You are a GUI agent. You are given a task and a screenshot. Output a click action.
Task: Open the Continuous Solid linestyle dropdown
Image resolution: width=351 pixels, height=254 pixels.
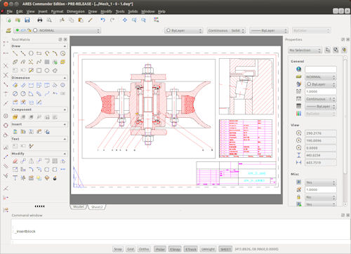coord(226,31)
